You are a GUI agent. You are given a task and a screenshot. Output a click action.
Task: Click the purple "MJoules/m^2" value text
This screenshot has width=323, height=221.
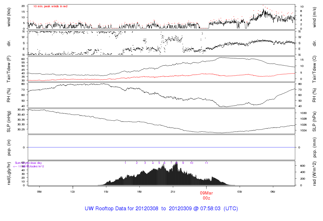35,166
